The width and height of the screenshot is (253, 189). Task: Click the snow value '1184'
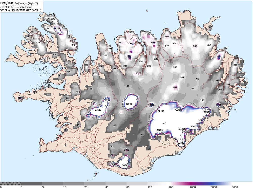tap(148, 34)
